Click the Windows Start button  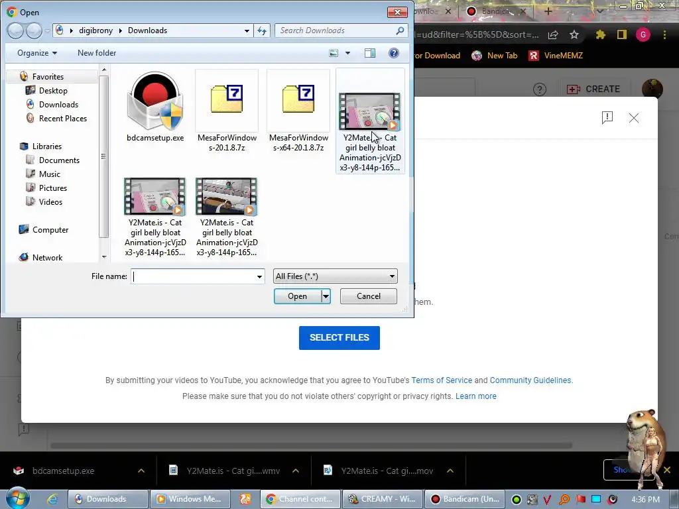(x=18, y=498)
